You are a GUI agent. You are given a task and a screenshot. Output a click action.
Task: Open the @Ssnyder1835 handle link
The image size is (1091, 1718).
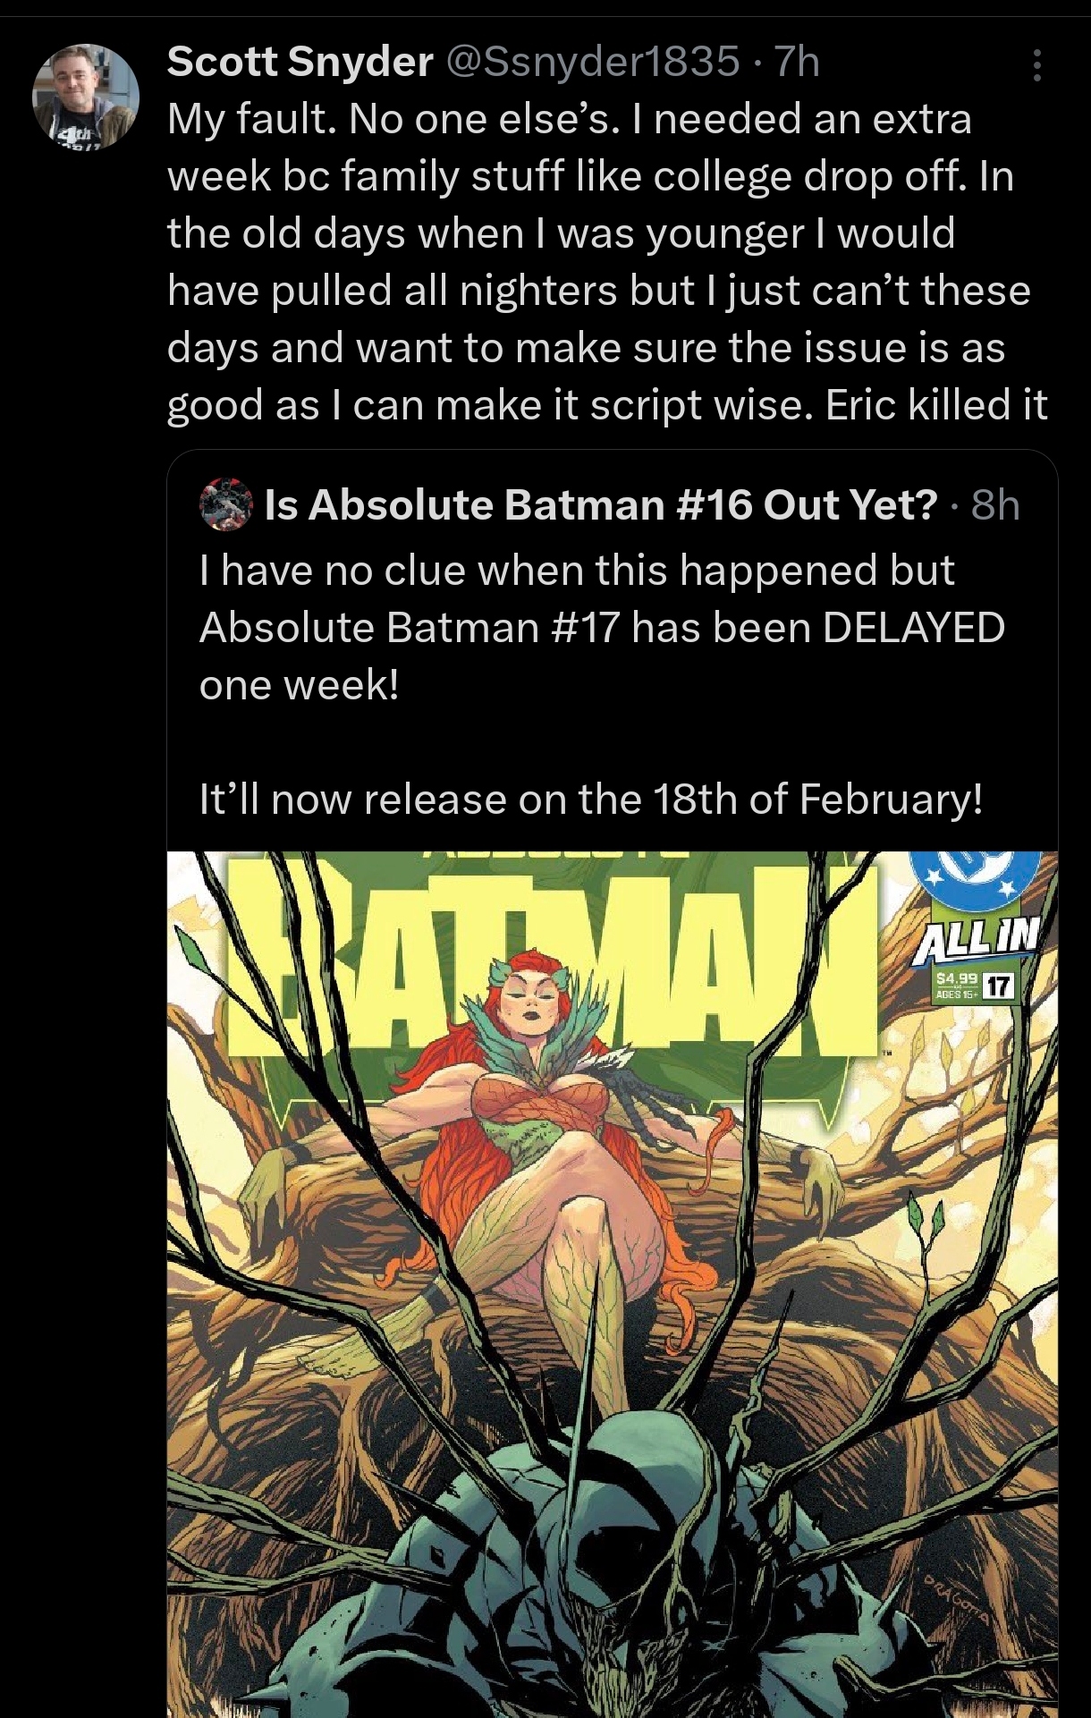tap(592, 62)
